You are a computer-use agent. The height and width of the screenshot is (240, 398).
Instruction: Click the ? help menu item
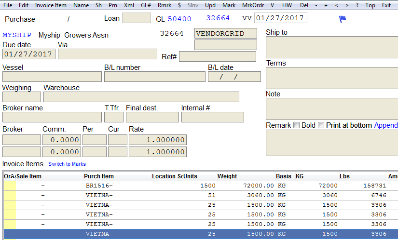pyautogui.click(x=357, y=5)
